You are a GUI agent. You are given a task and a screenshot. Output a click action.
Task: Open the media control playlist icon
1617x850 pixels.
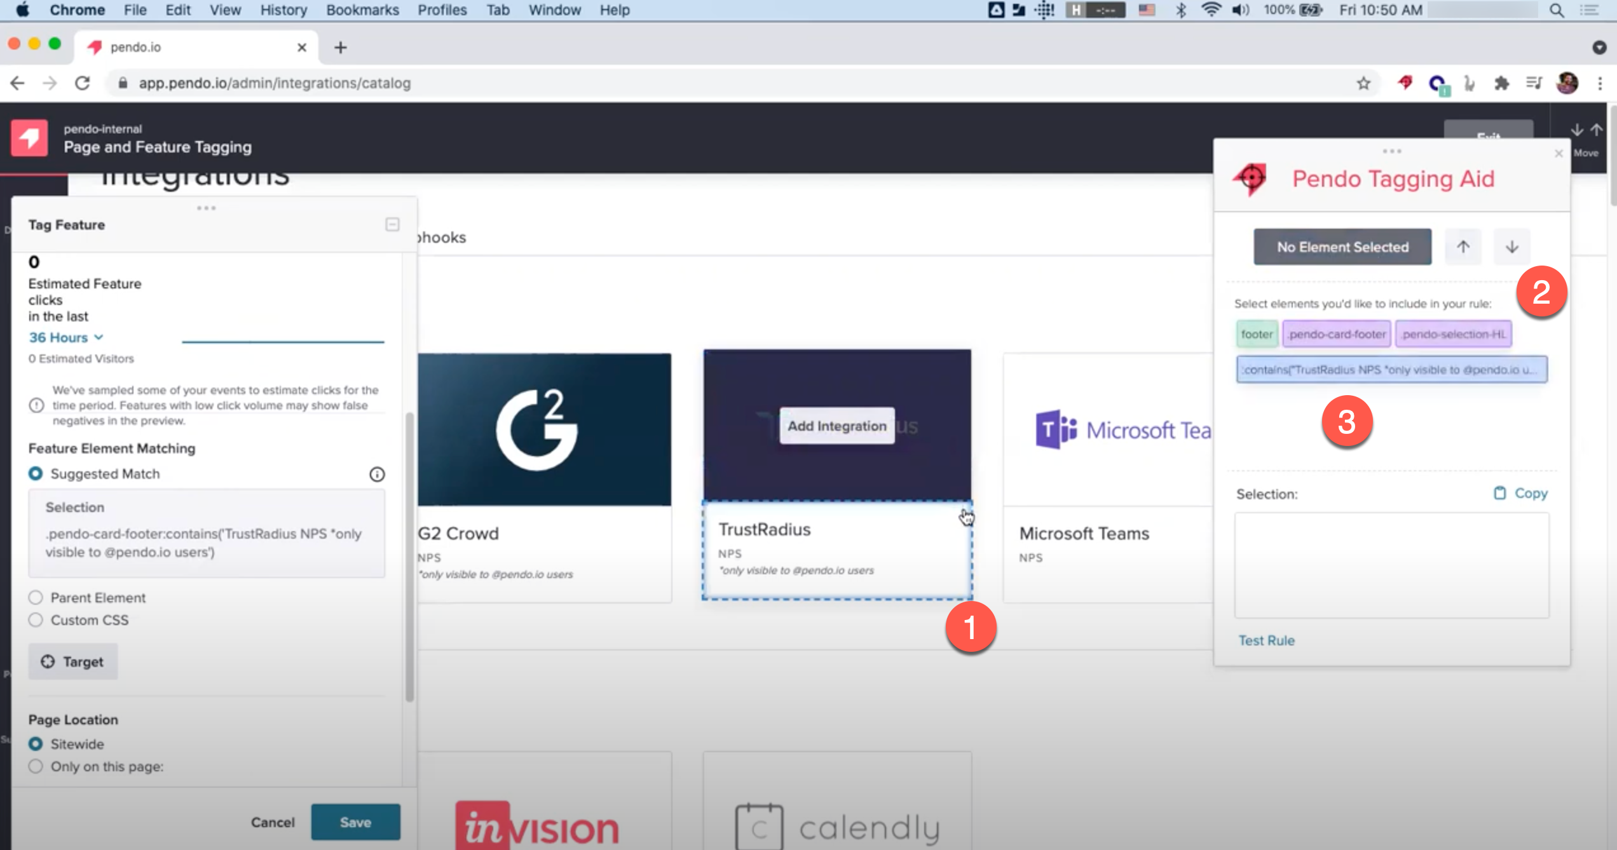(1534, 83)
